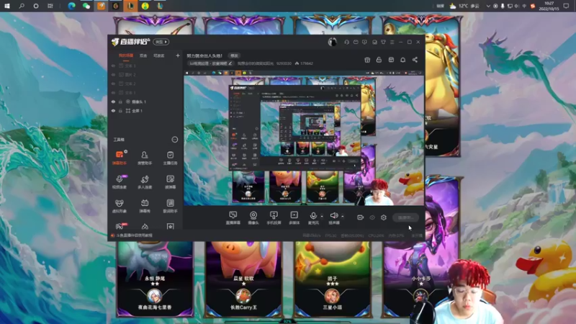The width and height of the screenshot is (576, 324).
Task: Select the 图片 2 source row
Action: click(145, 75)
